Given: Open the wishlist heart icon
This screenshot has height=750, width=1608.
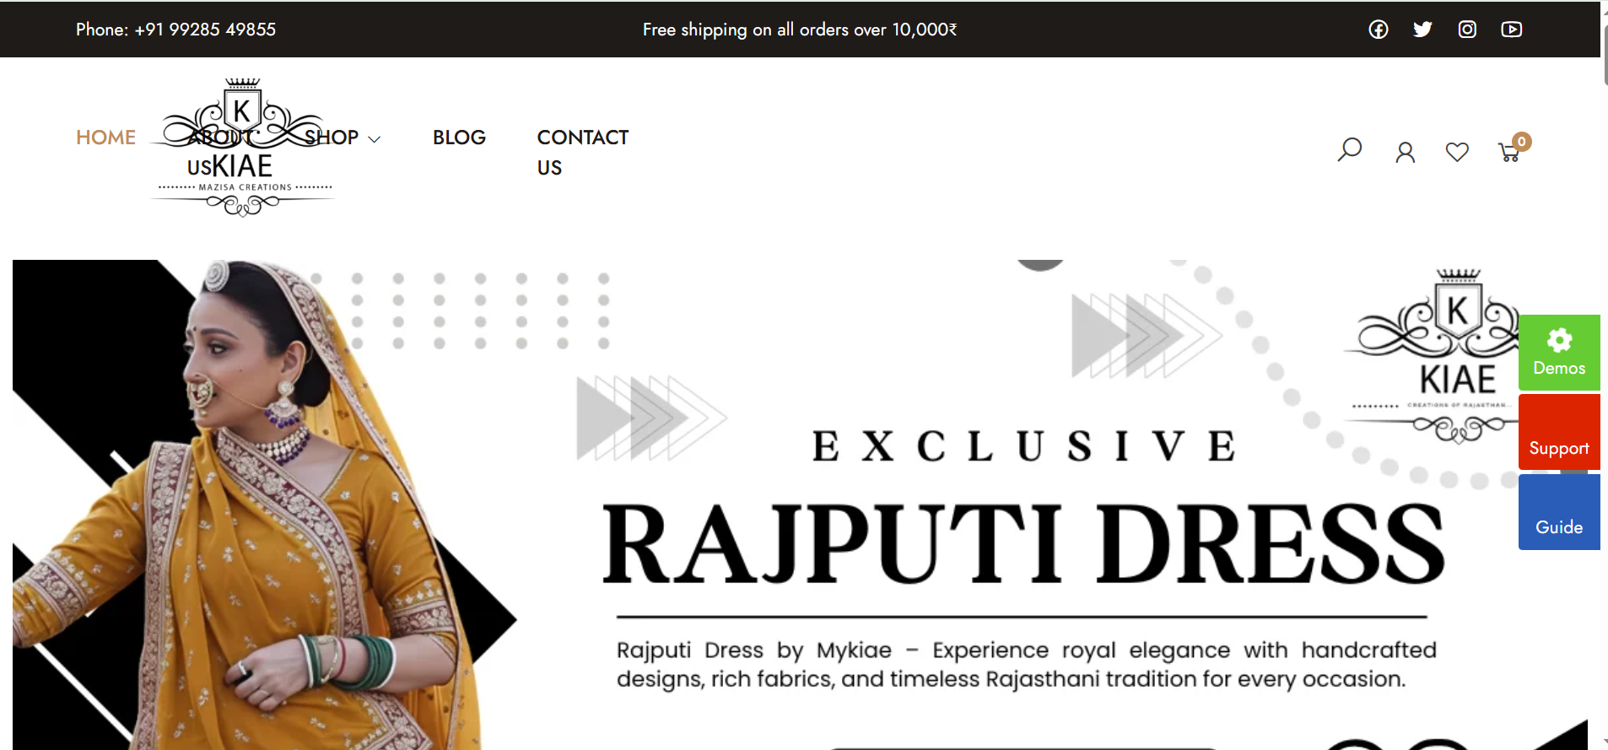Looking at the screenshot, I should [1457, 152].
